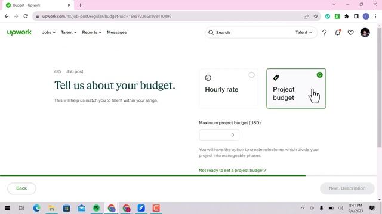Open the Microsoft Store taskbar icon
Screen dimensions: 382x214
point(66,208)
